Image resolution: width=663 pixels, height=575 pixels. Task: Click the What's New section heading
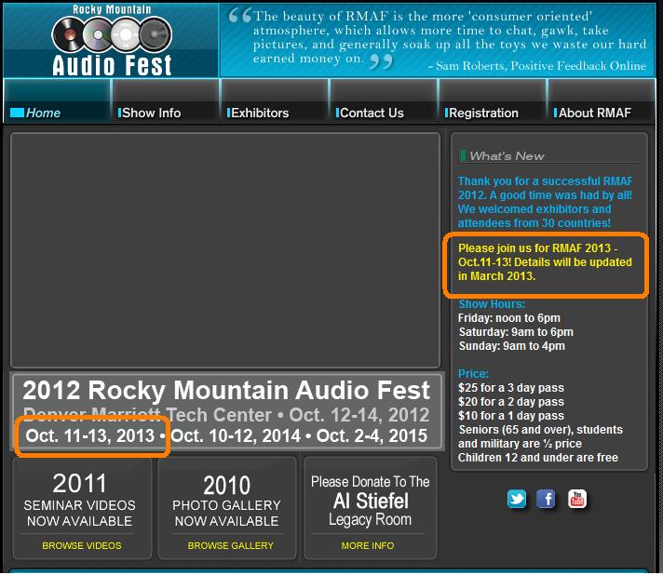coord(507,156)
